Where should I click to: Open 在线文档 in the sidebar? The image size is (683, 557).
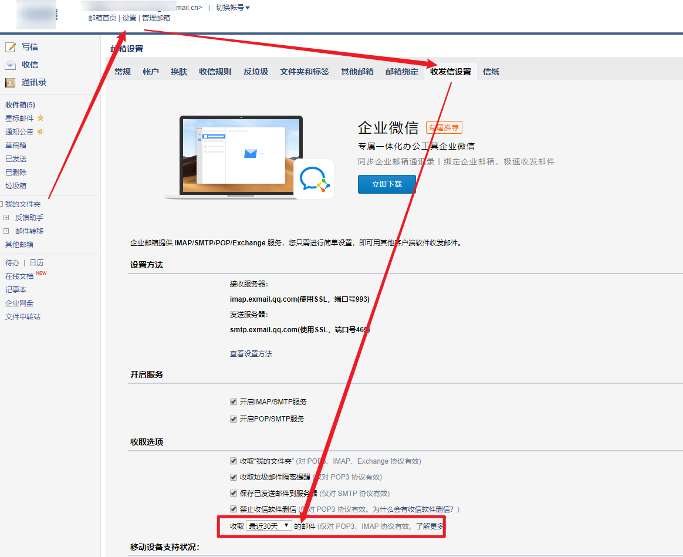(19, 276)
